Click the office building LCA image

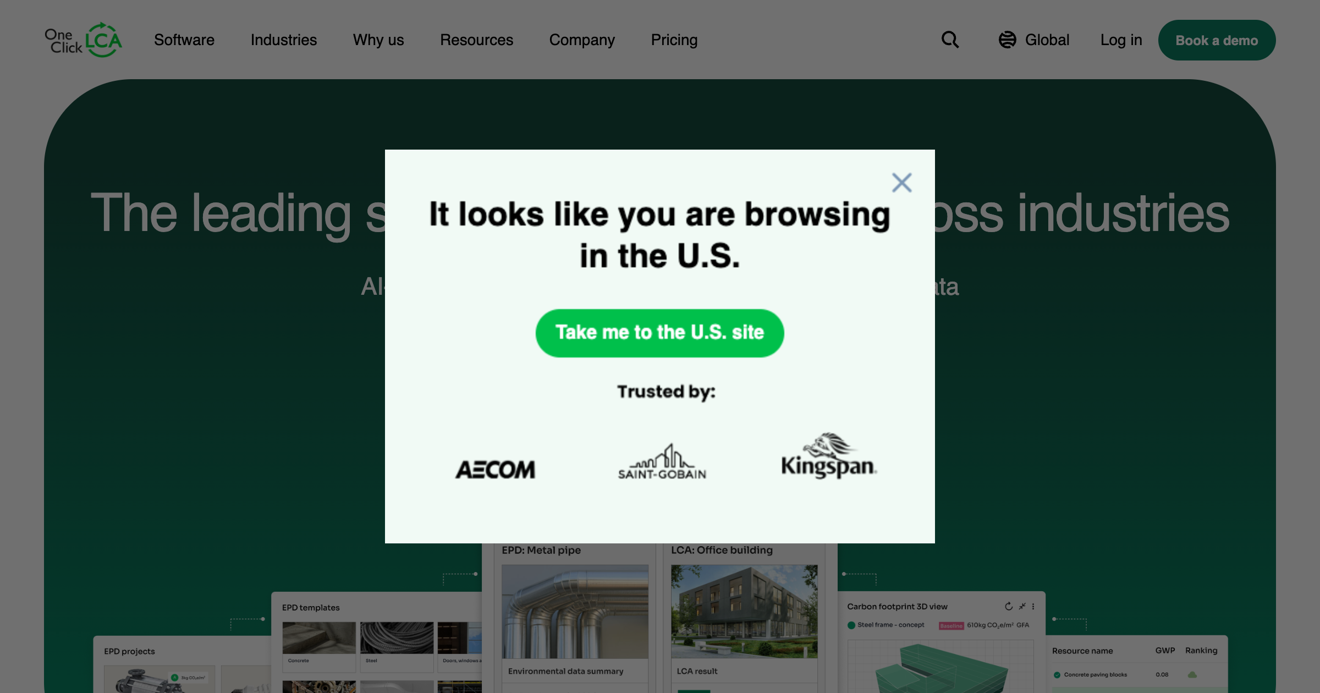coord(744,612)
